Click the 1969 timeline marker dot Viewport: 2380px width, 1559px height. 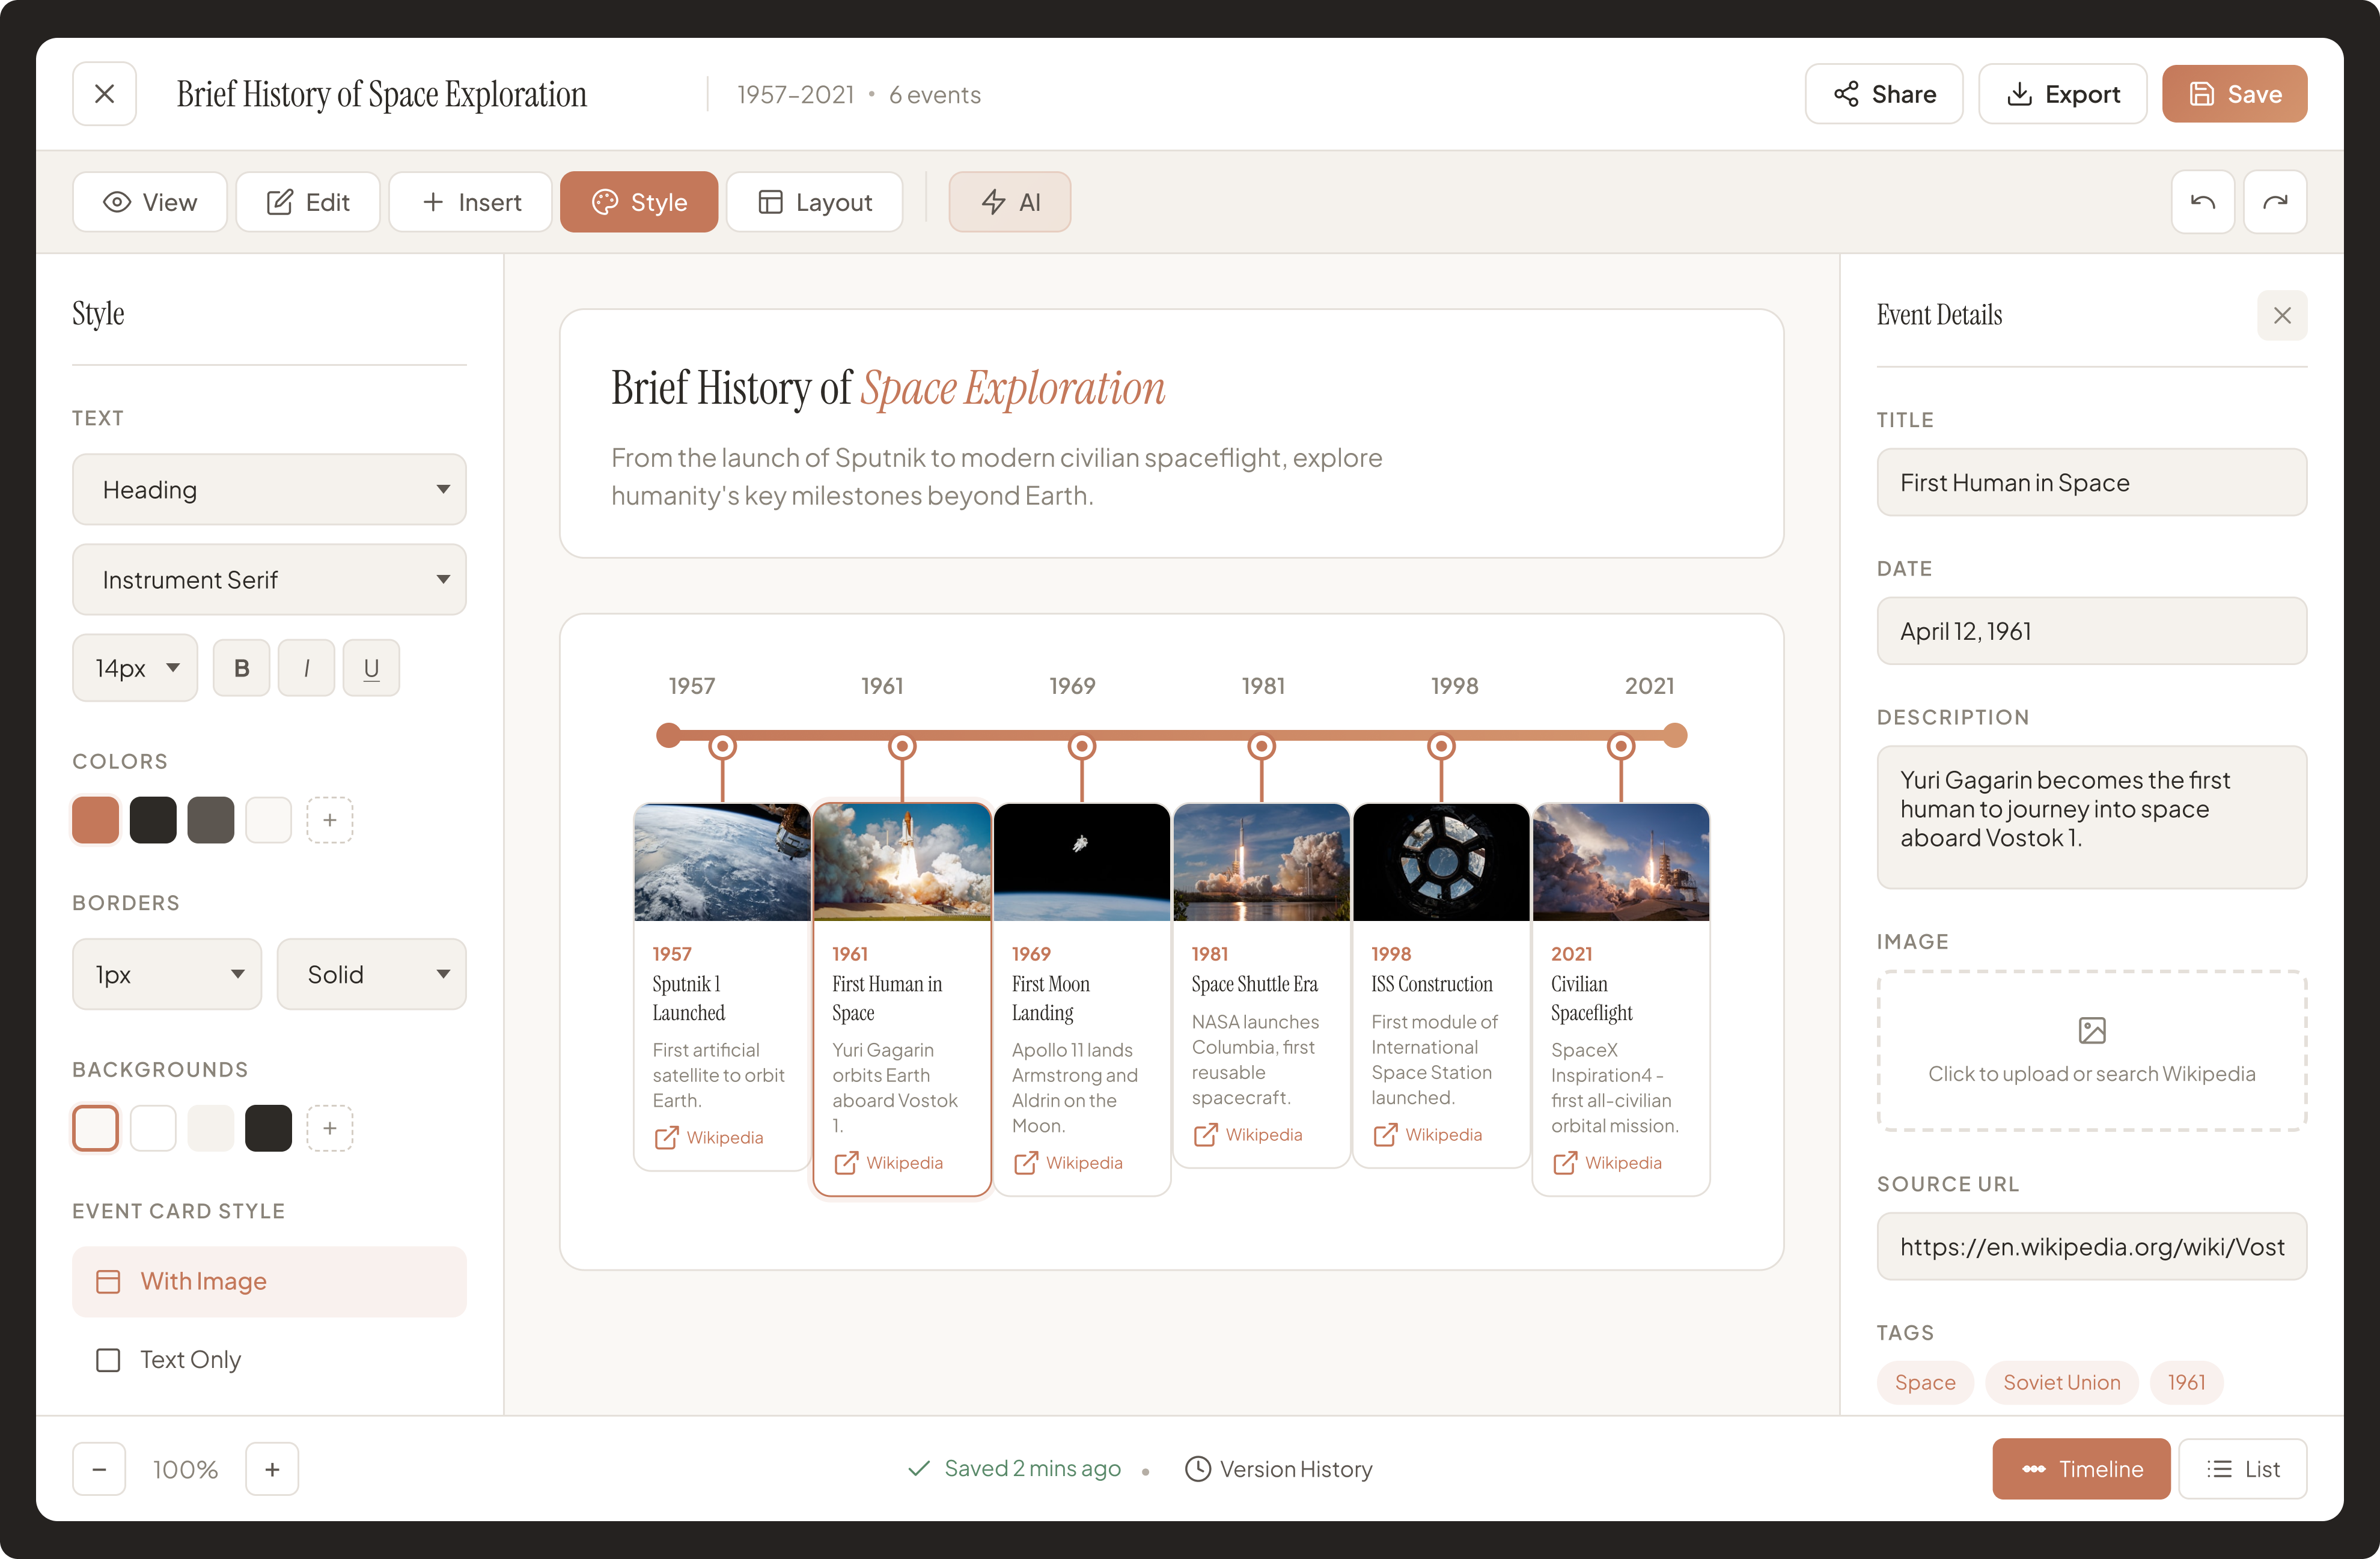1082,746
